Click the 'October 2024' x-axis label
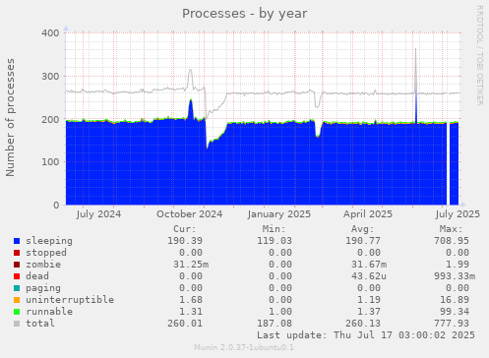The height and width of the screenshot is (358, 489). [x=189, y=214]
